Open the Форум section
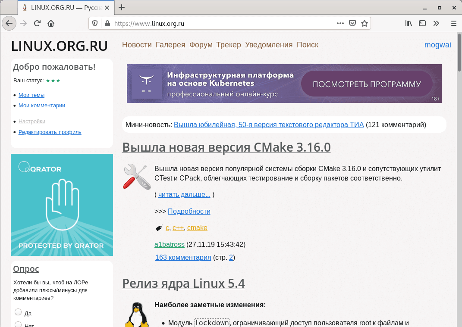 point(201,44)
